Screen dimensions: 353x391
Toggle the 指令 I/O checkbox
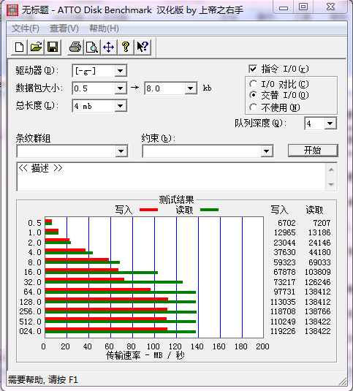[253, 69]
